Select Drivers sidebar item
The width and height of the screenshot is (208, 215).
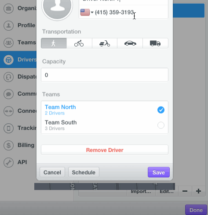pyautogui.click(x=18, y=60)
